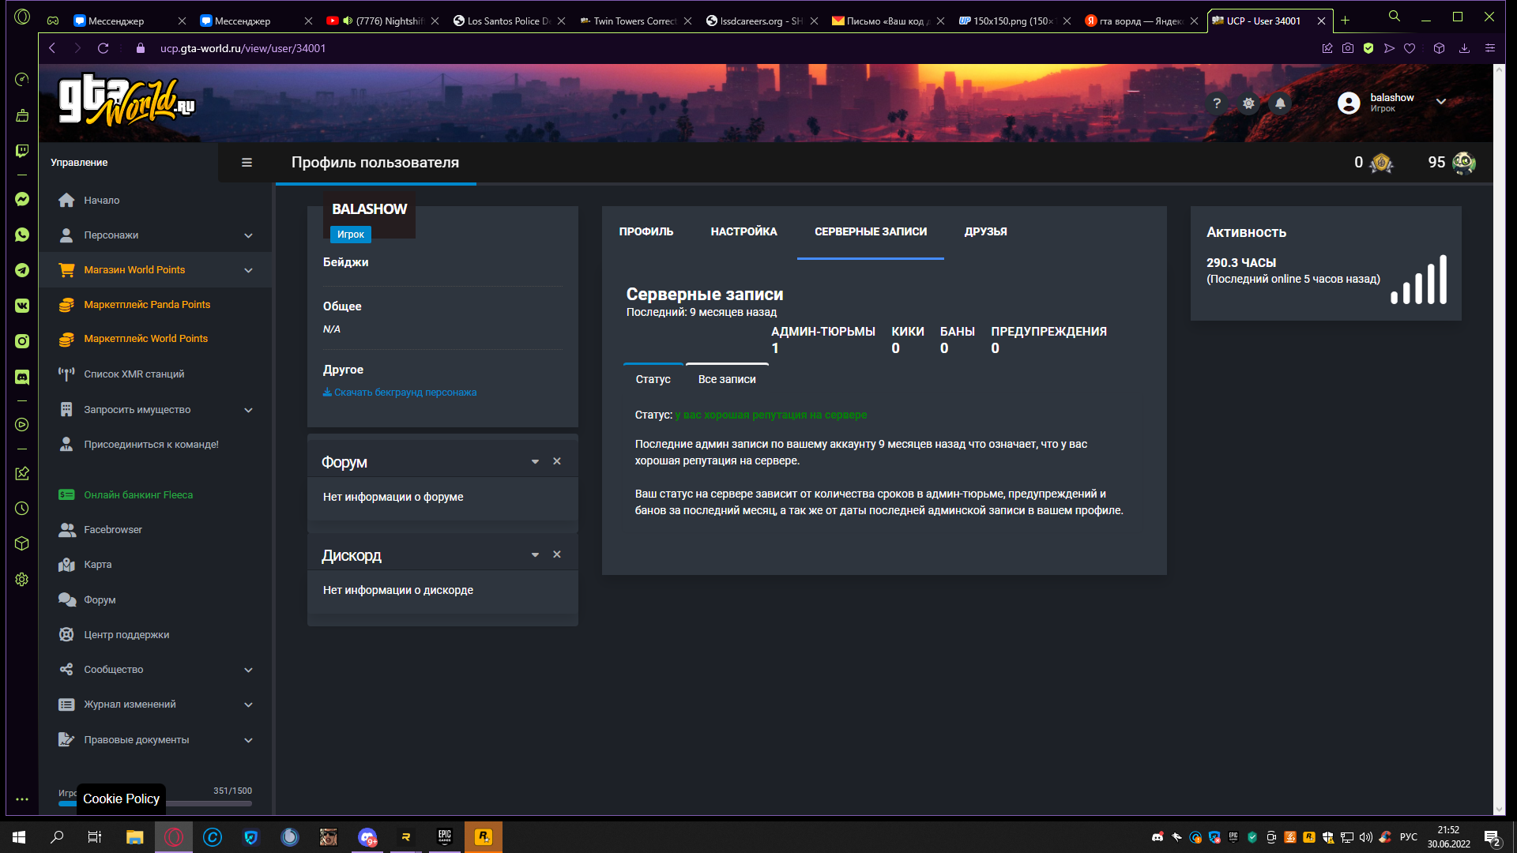Close the Дискорд panel
Viewport: 1517px width, 853px height.
point(557,554)
